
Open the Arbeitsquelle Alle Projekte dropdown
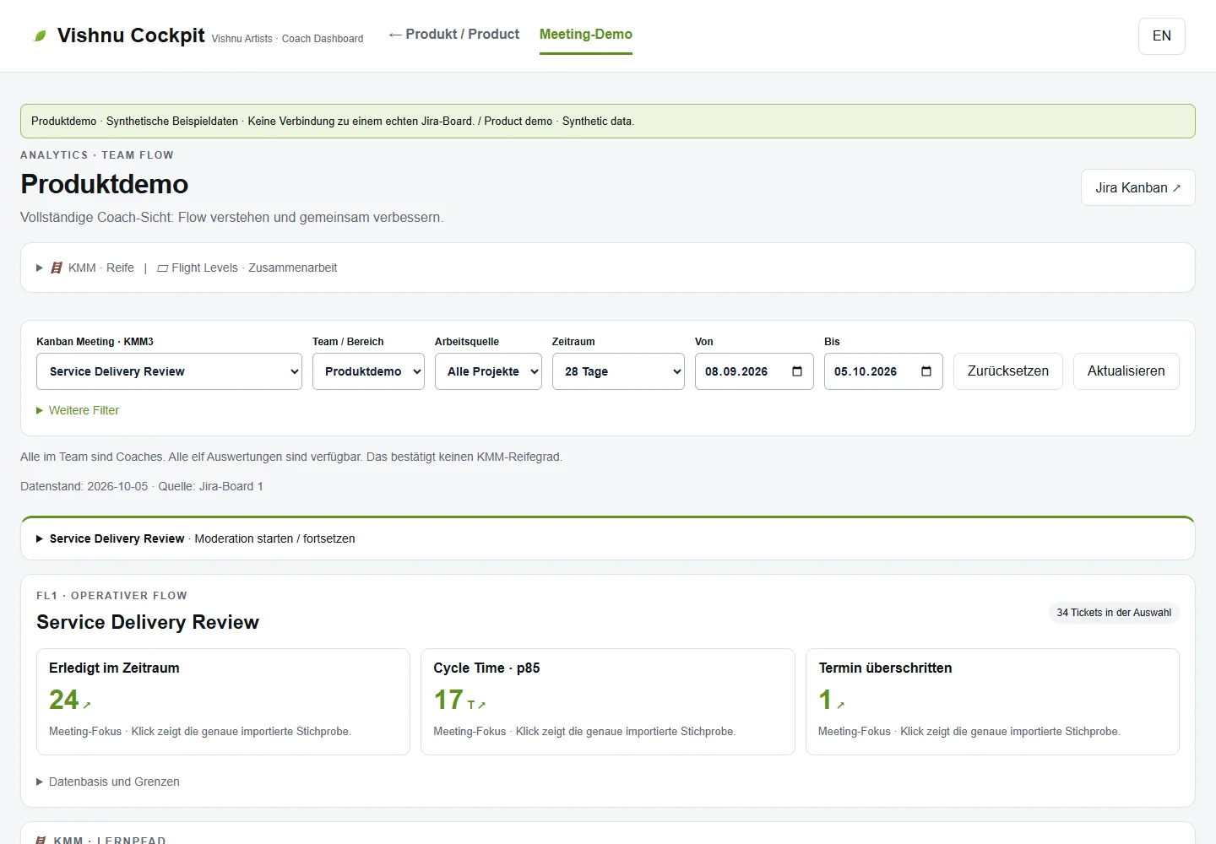(x=488, y=371)
